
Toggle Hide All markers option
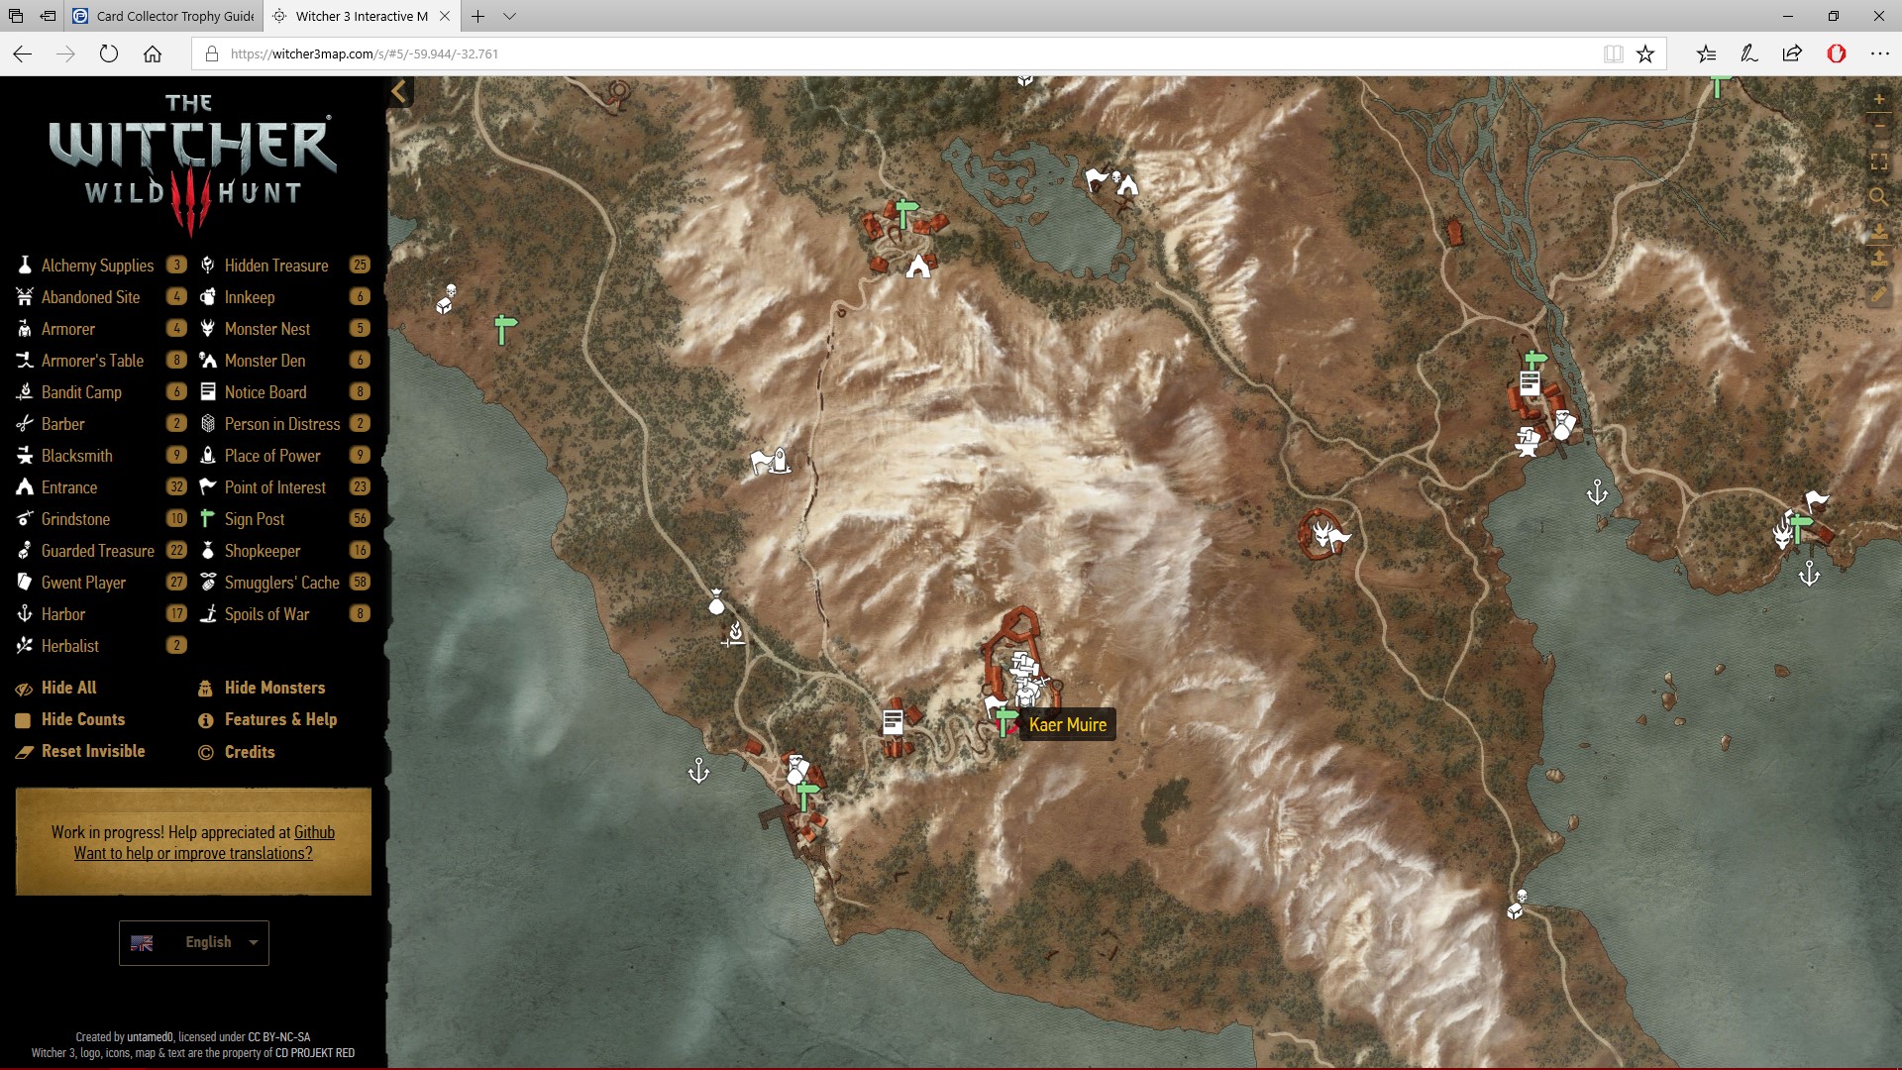68,688
